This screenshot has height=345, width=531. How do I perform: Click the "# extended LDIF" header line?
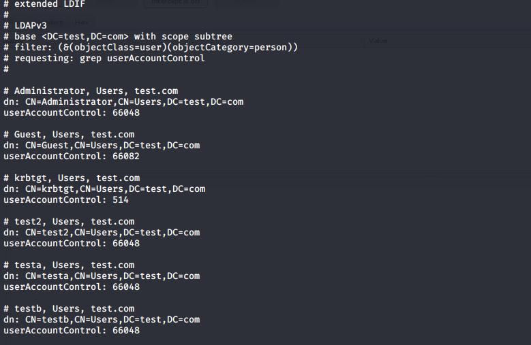pyautogui.click(x=44, y=4)
